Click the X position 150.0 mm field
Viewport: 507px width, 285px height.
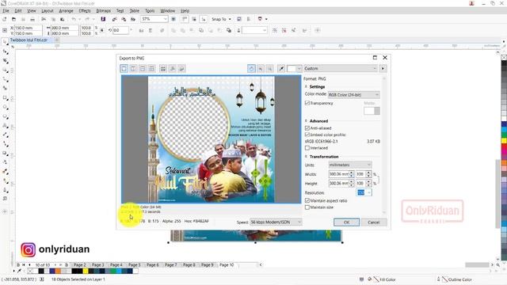coord(29,28)
